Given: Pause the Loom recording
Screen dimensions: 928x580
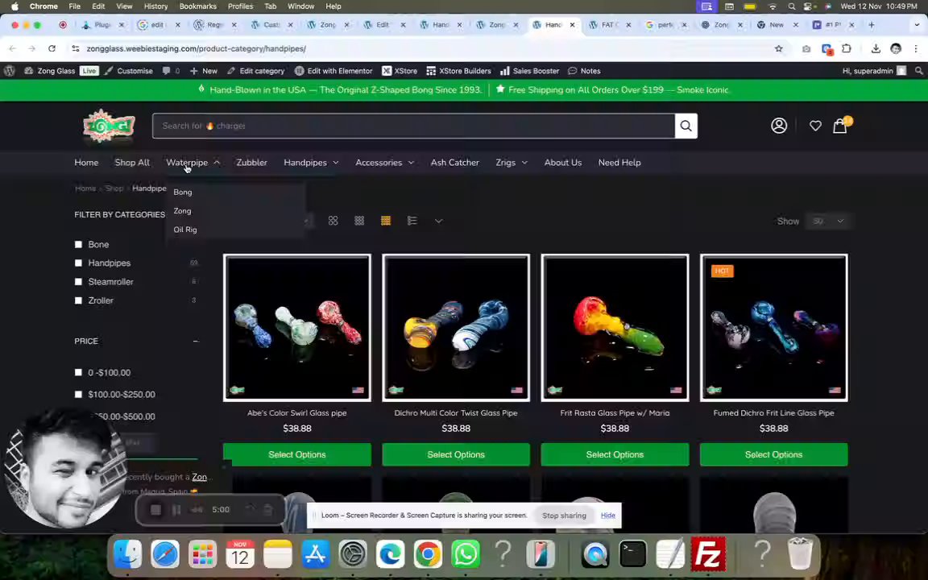Looking at the screenshot, I should 176,510.
